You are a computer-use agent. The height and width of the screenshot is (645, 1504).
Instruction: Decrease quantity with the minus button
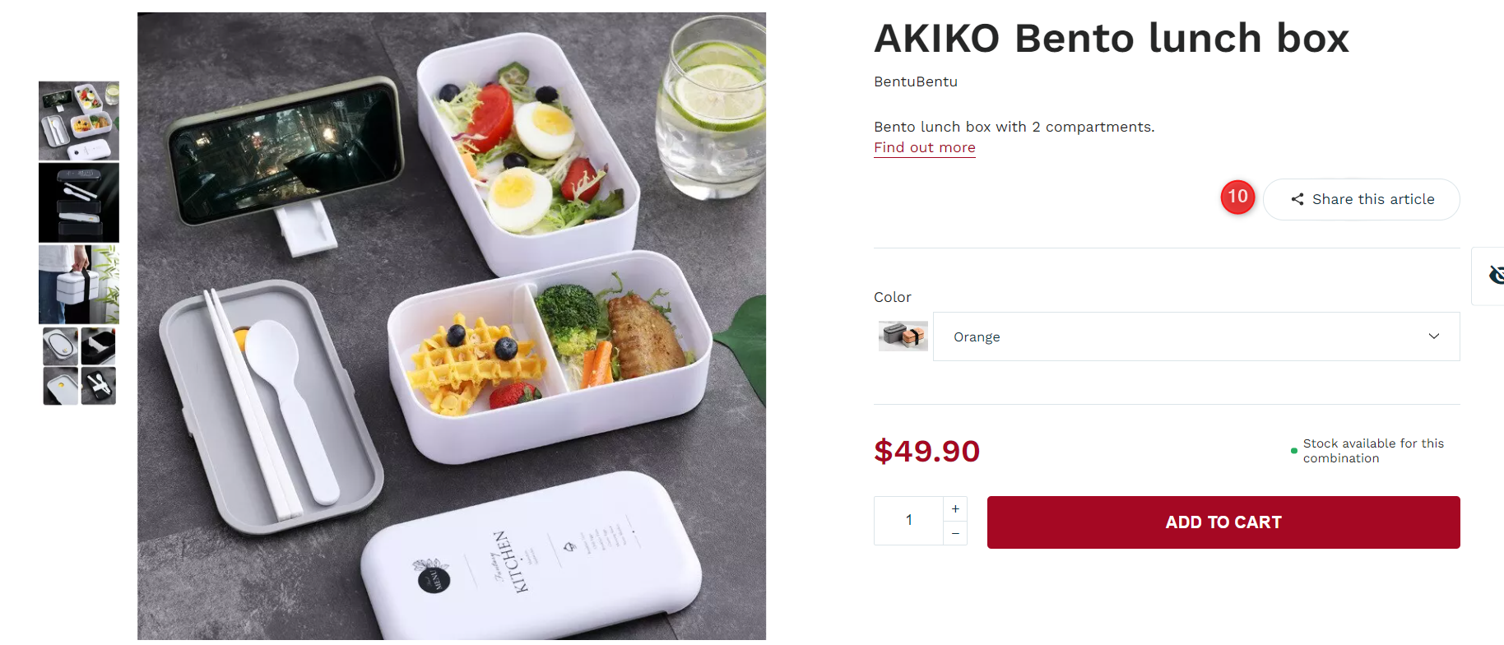[955, 533]
